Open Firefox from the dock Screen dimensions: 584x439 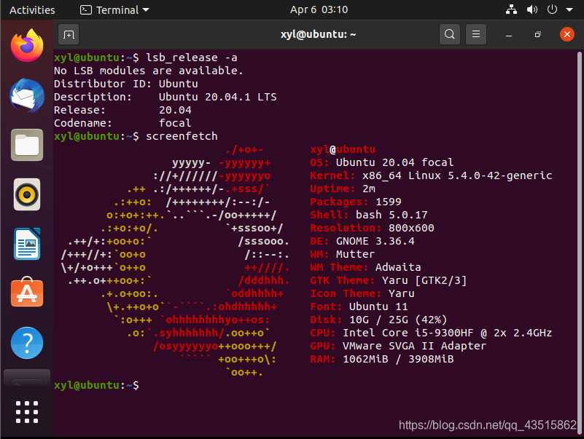(x=27, y=45)
